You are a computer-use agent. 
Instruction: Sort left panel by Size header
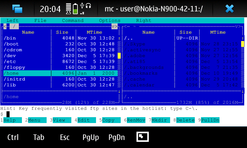click(62, 32)
